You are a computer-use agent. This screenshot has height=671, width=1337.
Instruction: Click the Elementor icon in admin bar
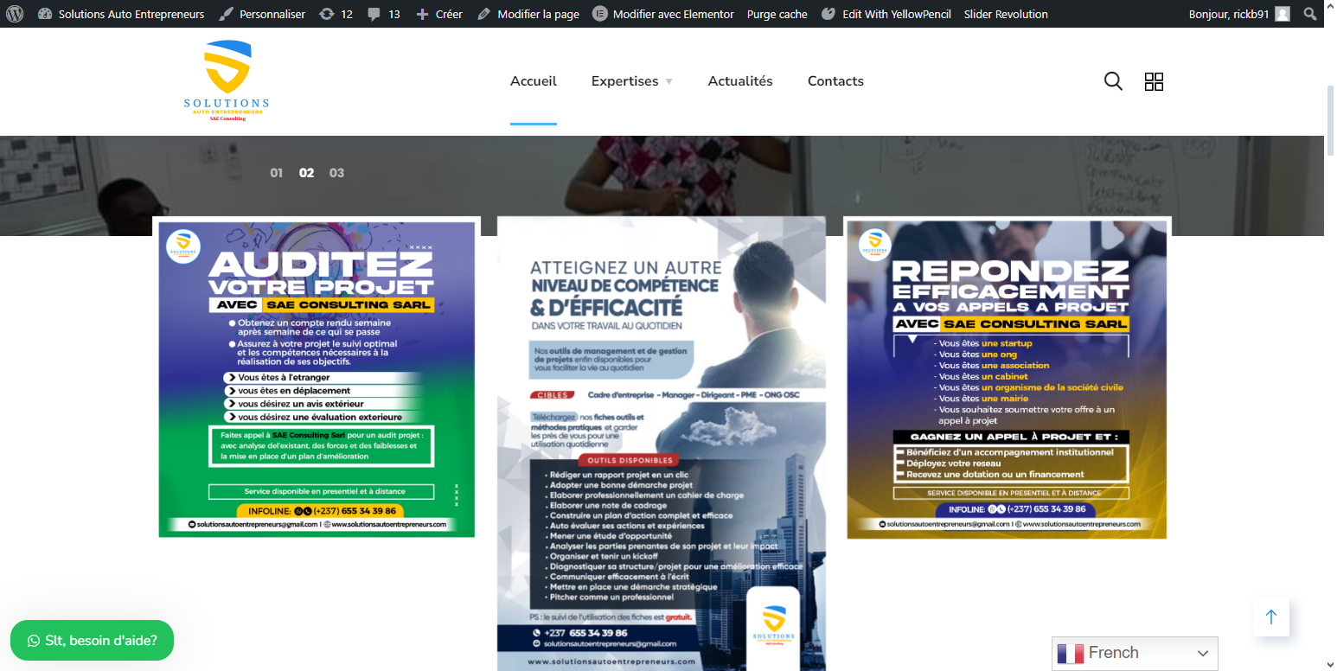tap(600, 14)
